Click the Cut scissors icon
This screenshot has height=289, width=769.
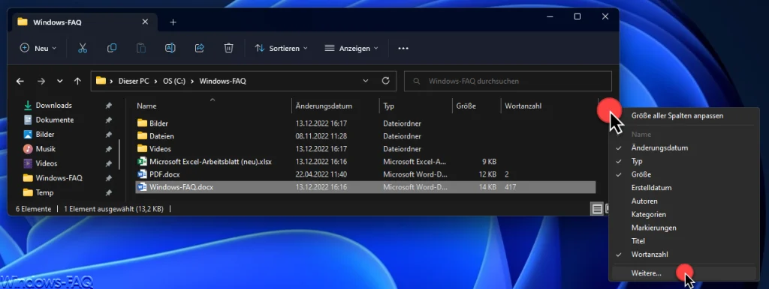83,48
